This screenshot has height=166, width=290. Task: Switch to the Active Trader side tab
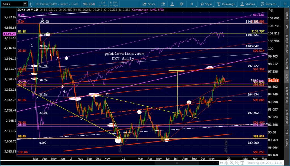[x=287, y=44]
